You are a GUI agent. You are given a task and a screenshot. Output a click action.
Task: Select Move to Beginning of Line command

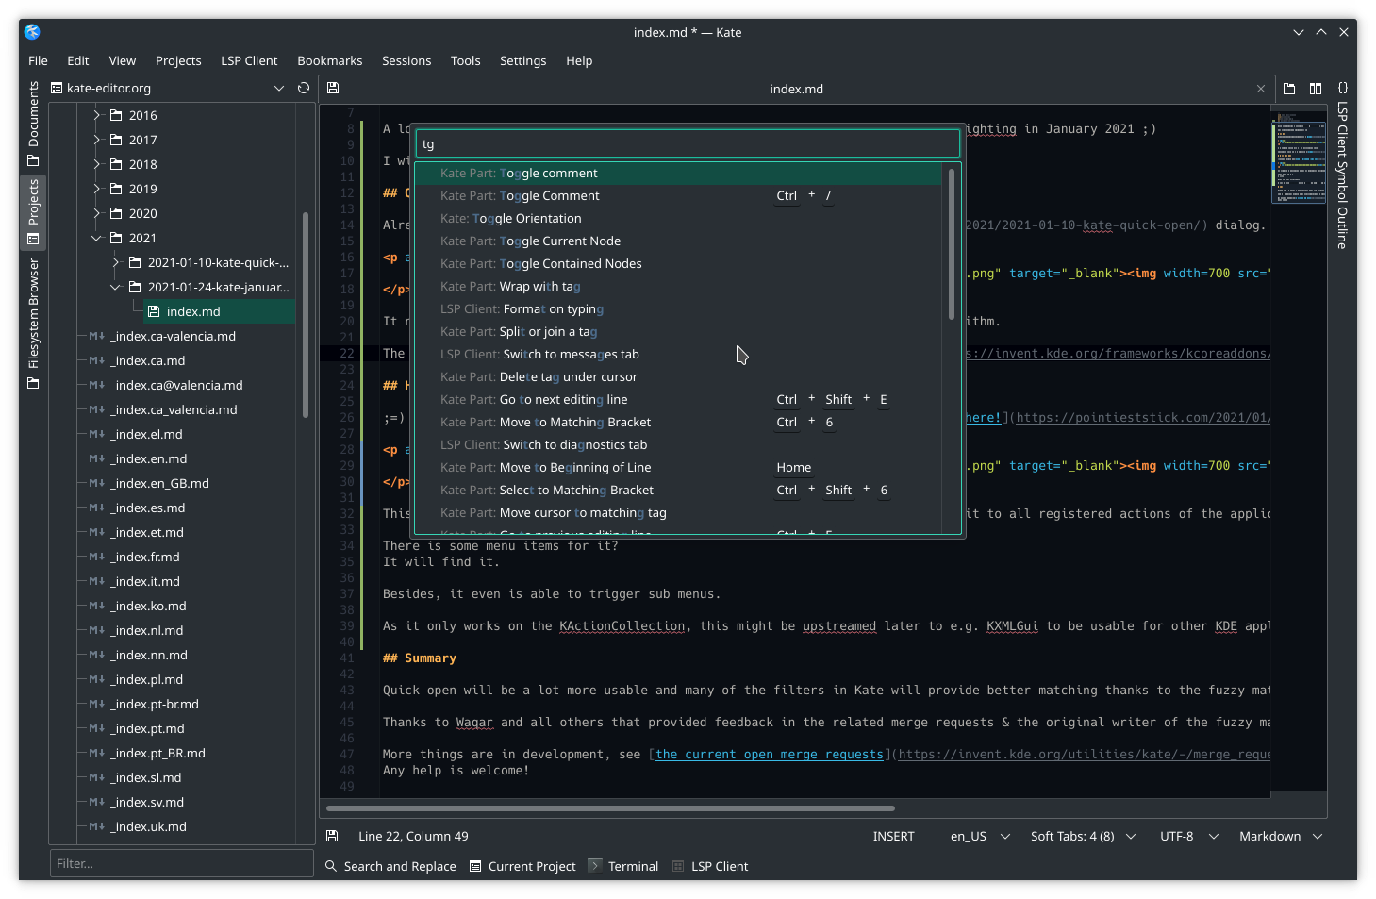(678, 467)
